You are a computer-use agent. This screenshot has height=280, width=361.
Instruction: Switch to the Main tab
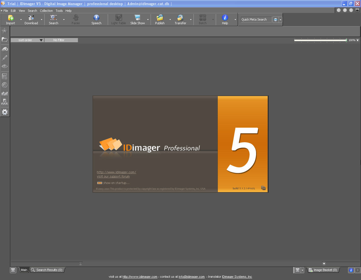pos(24,270)
